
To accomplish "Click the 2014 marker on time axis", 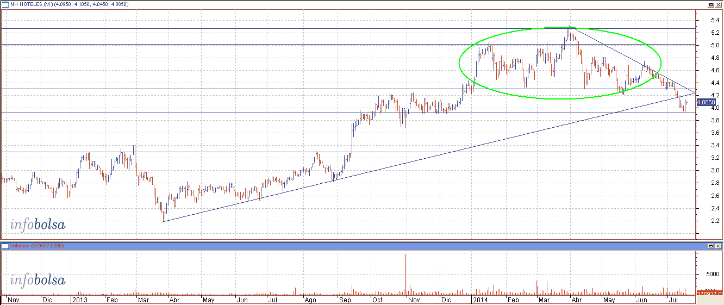I will pyautogui.click(x=480, y=300).
